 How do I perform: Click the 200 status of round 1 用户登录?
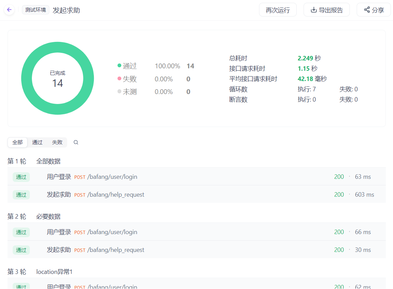(x=339, y=177)
